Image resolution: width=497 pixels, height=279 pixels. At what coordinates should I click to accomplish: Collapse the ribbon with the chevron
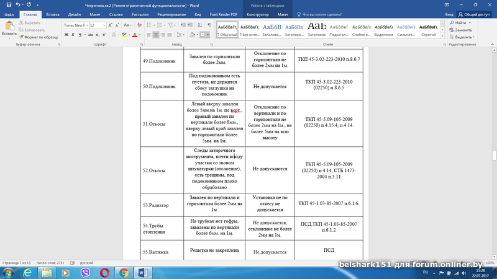(492, 44)
